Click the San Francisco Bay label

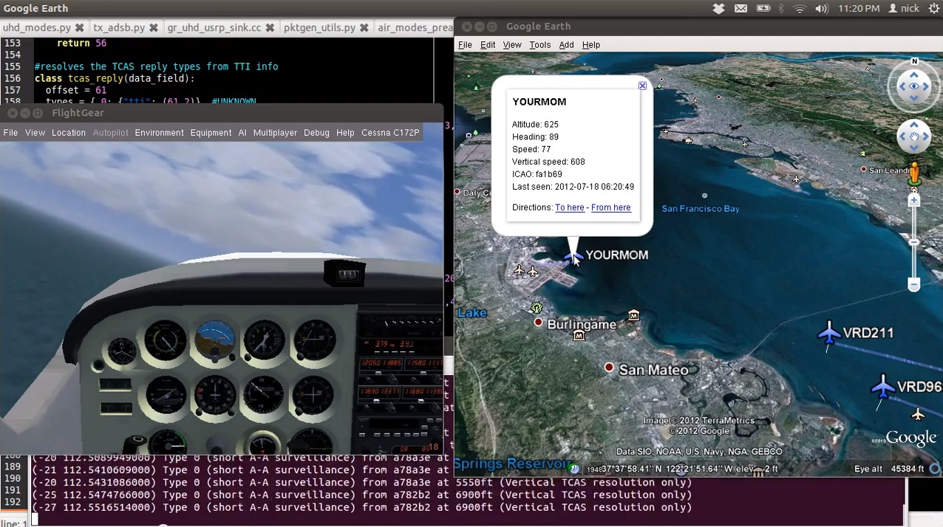700,209
